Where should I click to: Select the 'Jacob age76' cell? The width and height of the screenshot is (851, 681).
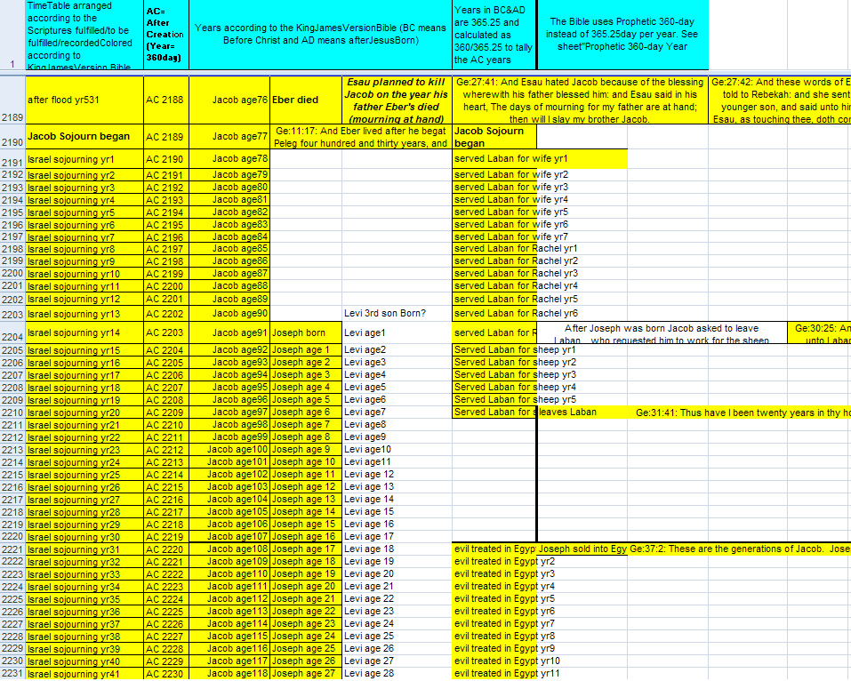pos(229,100)
